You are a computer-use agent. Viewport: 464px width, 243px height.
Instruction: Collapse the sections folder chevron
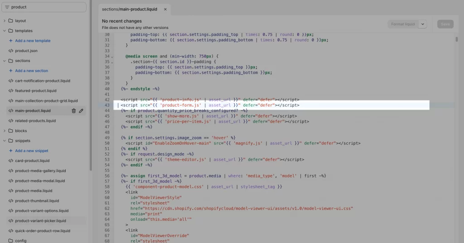click(x=5, y=61)
